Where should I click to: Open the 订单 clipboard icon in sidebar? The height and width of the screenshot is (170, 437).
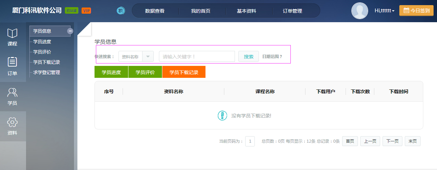click(x=12, y=62)
